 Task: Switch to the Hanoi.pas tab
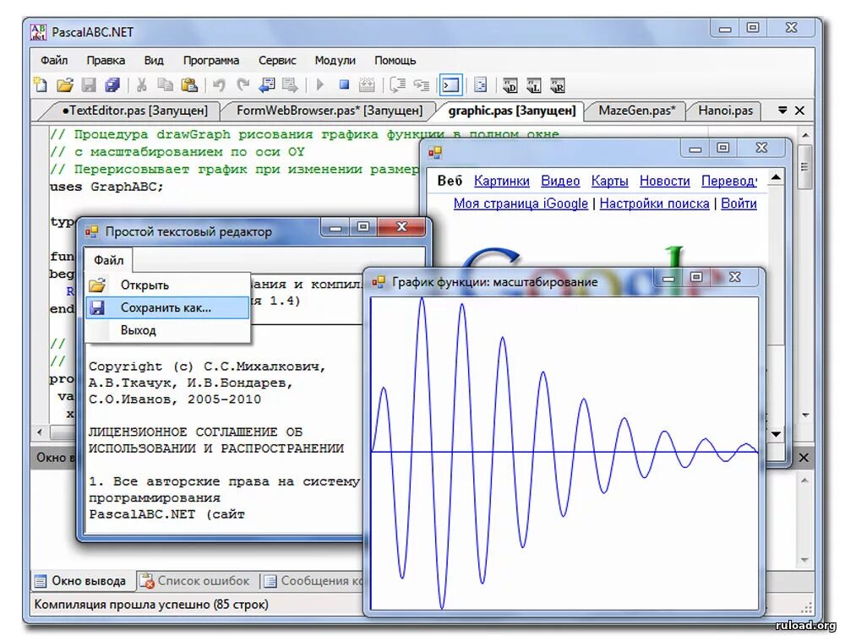click(x=725, y=111)
